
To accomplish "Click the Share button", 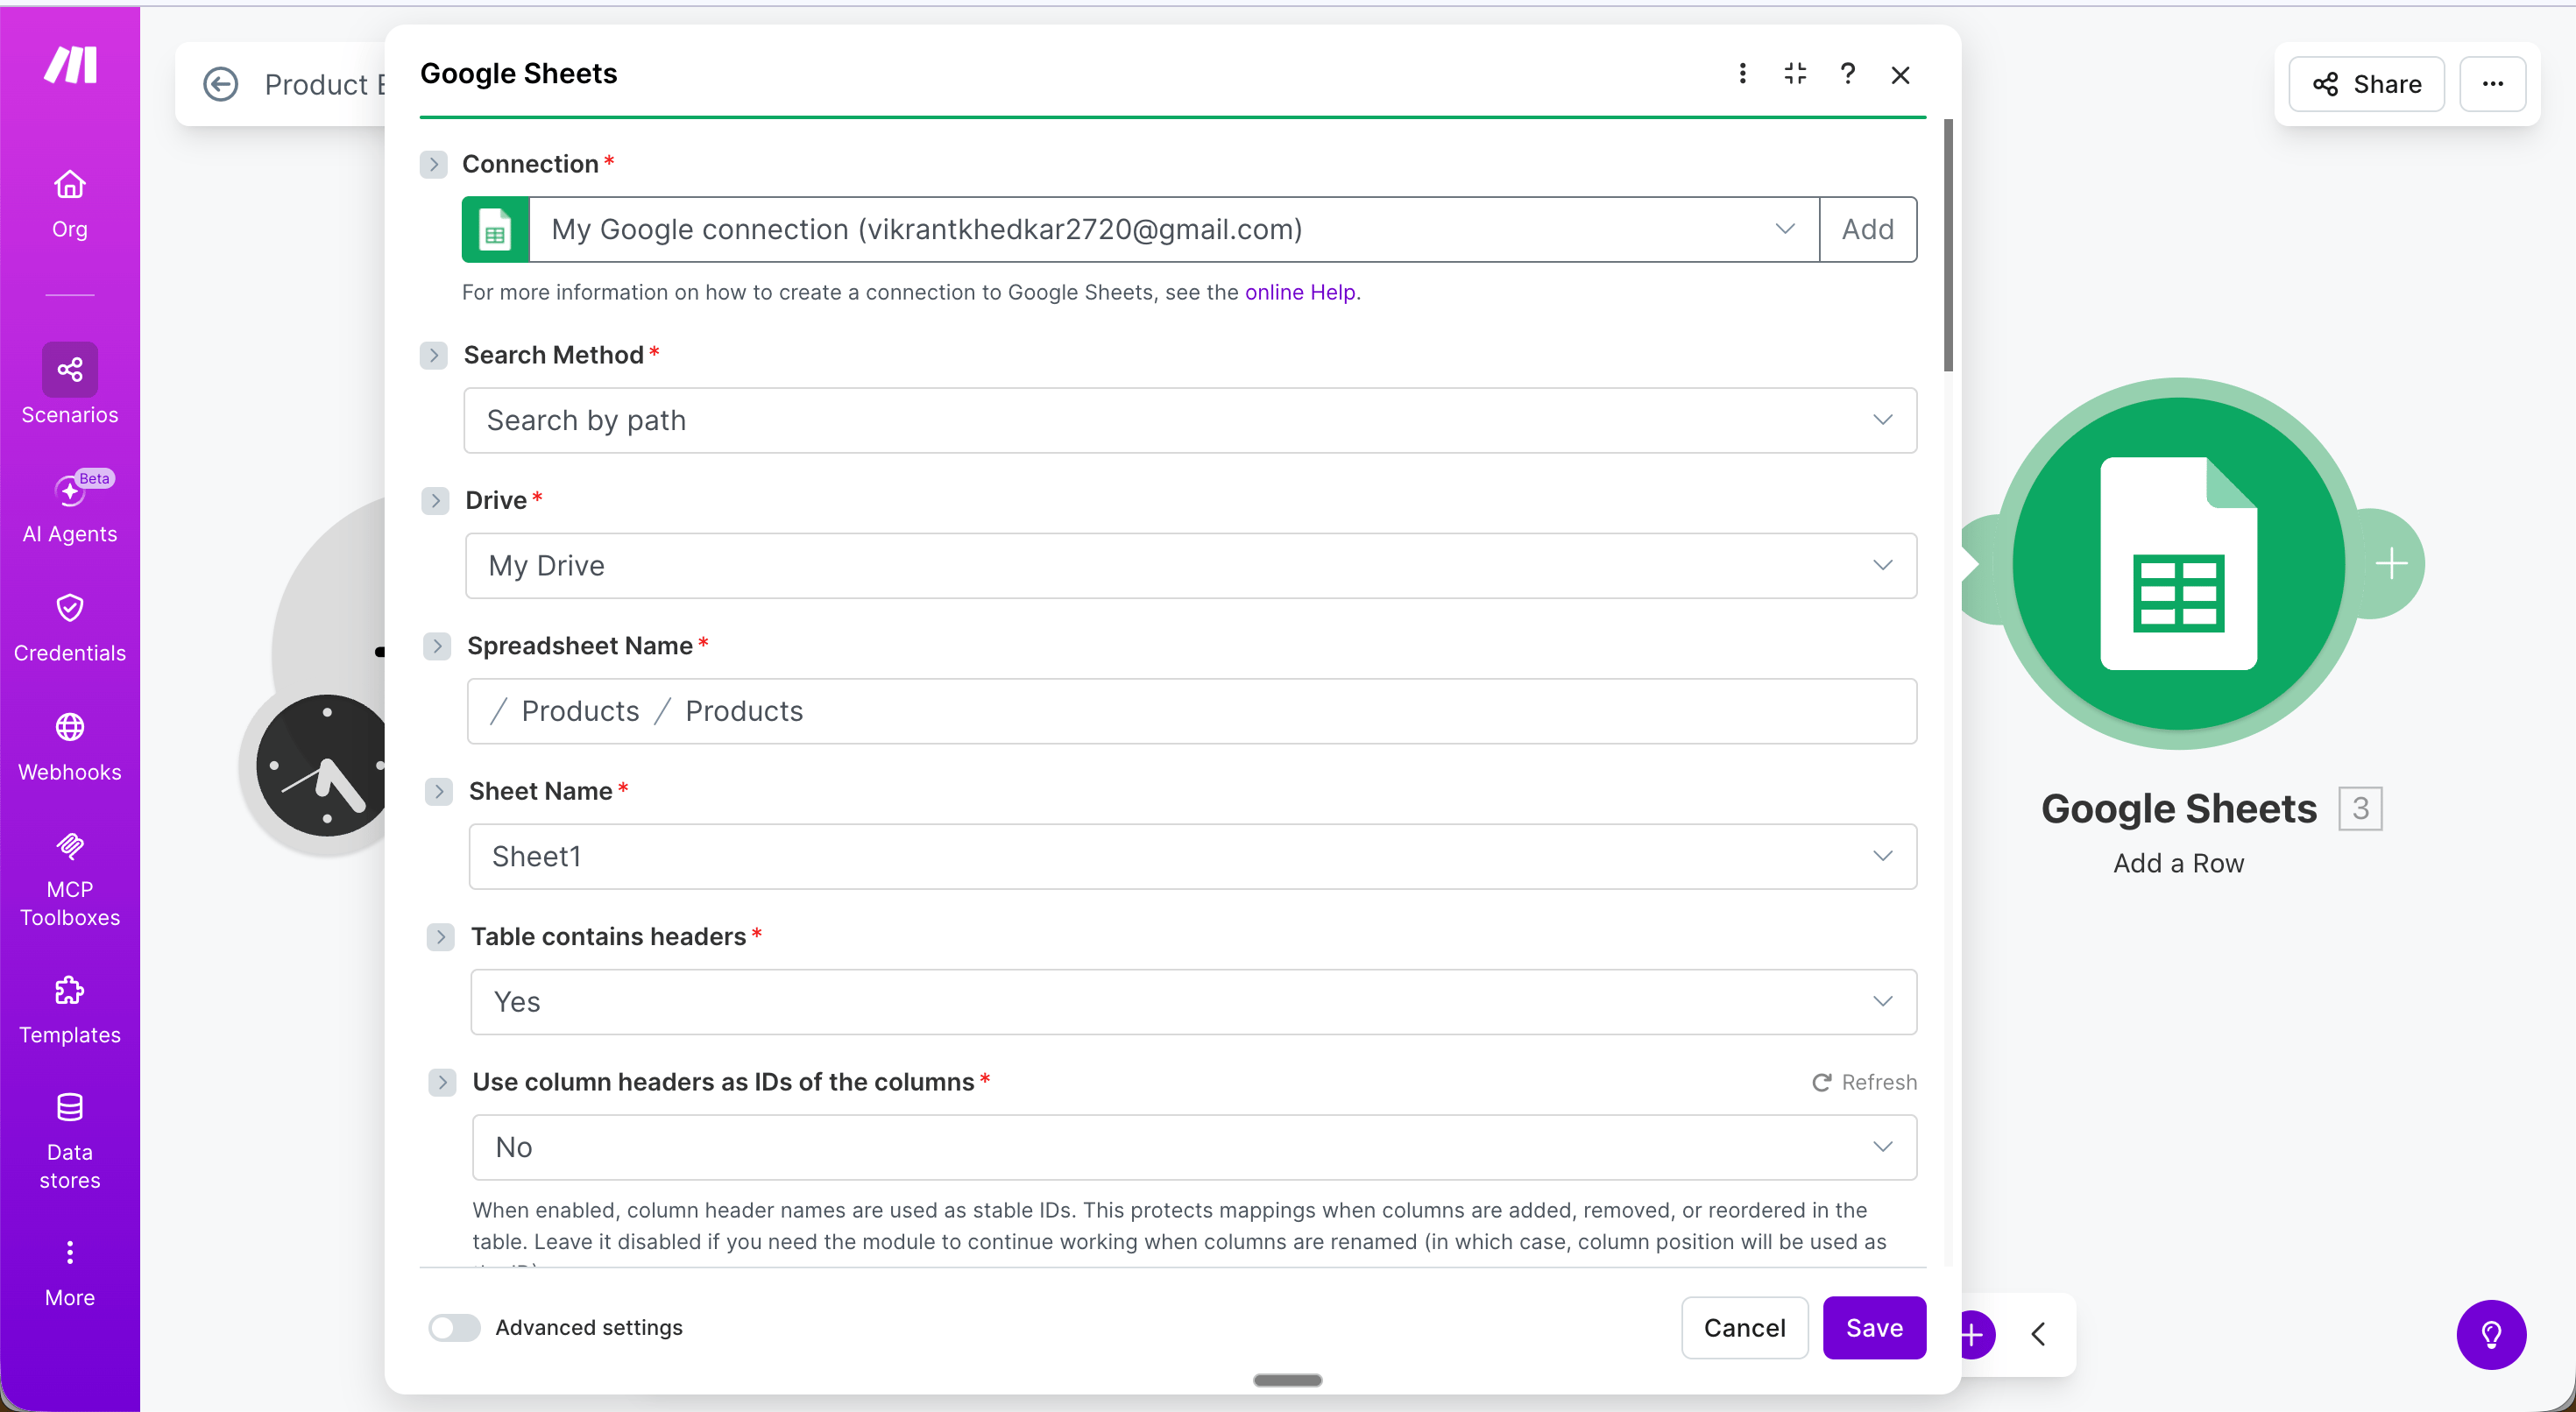I will 2366,84.
